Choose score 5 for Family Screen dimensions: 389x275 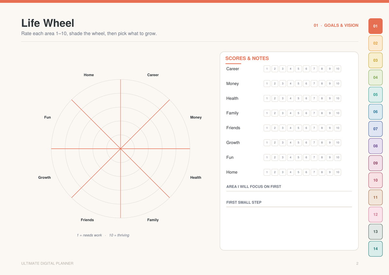[298, 113]
